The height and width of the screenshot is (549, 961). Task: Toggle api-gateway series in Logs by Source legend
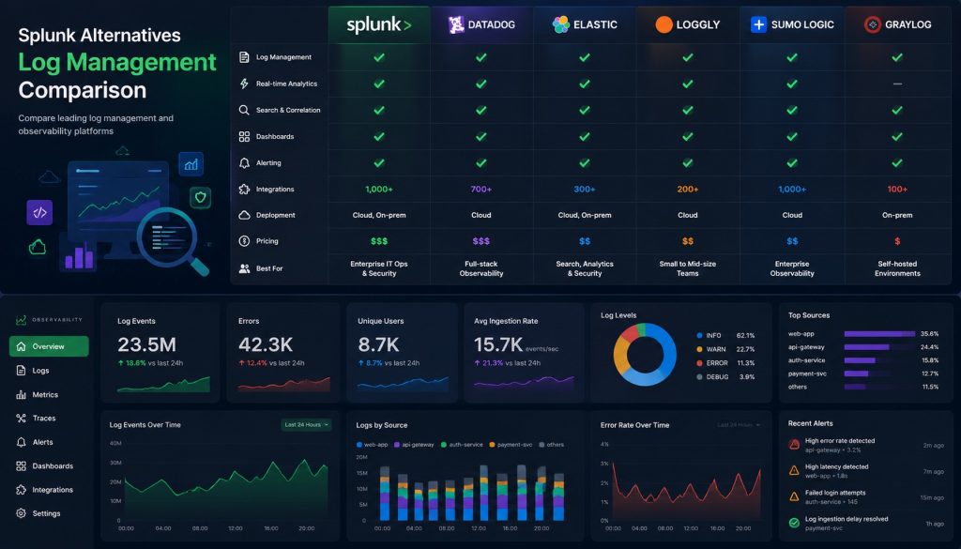point(414,445)
